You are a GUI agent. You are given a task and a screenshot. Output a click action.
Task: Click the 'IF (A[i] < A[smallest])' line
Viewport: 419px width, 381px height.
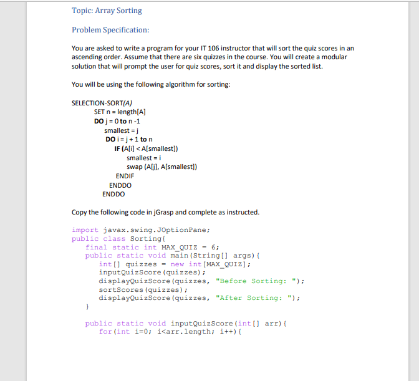(x=146, y=149)
